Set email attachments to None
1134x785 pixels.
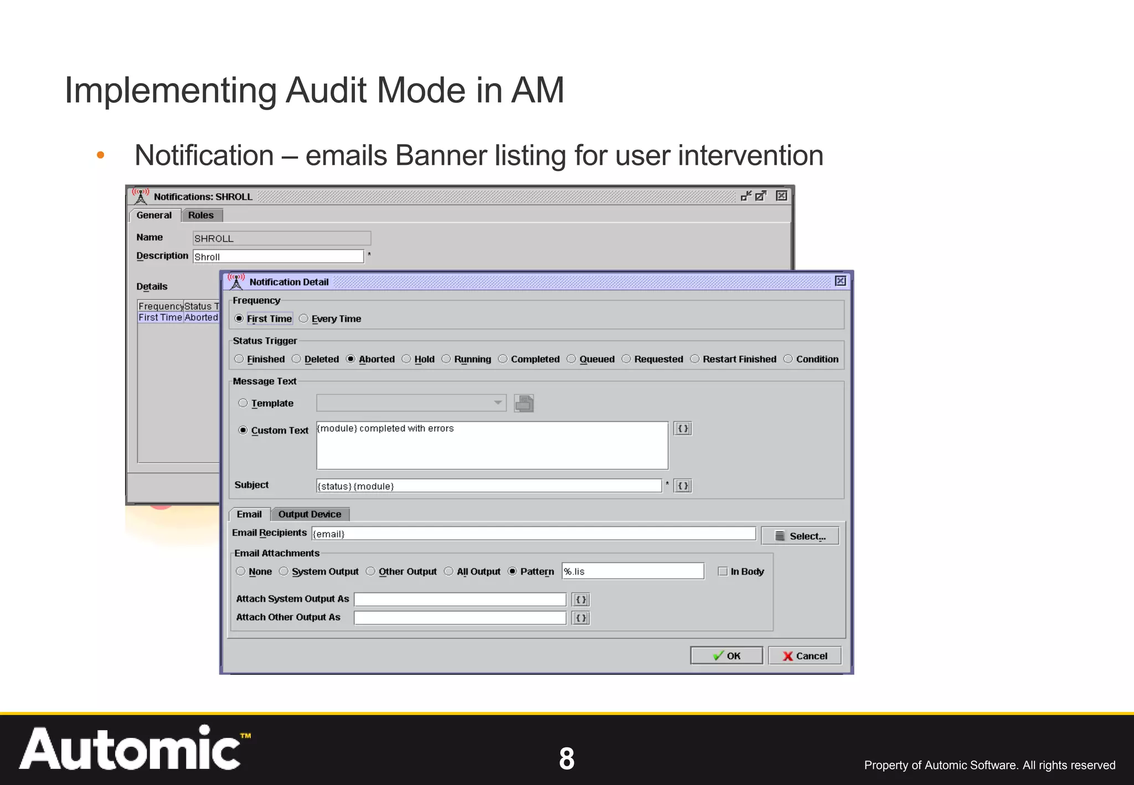pos(254,572)
